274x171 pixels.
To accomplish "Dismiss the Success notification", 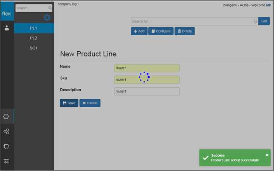I will 267,155.
